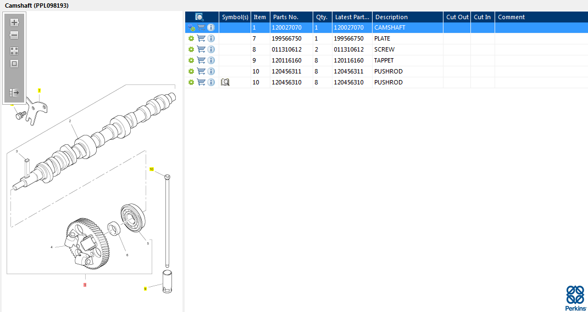Sort by the Description column header
The width and height of the screenshot is (588, 312).
(407, 17)
